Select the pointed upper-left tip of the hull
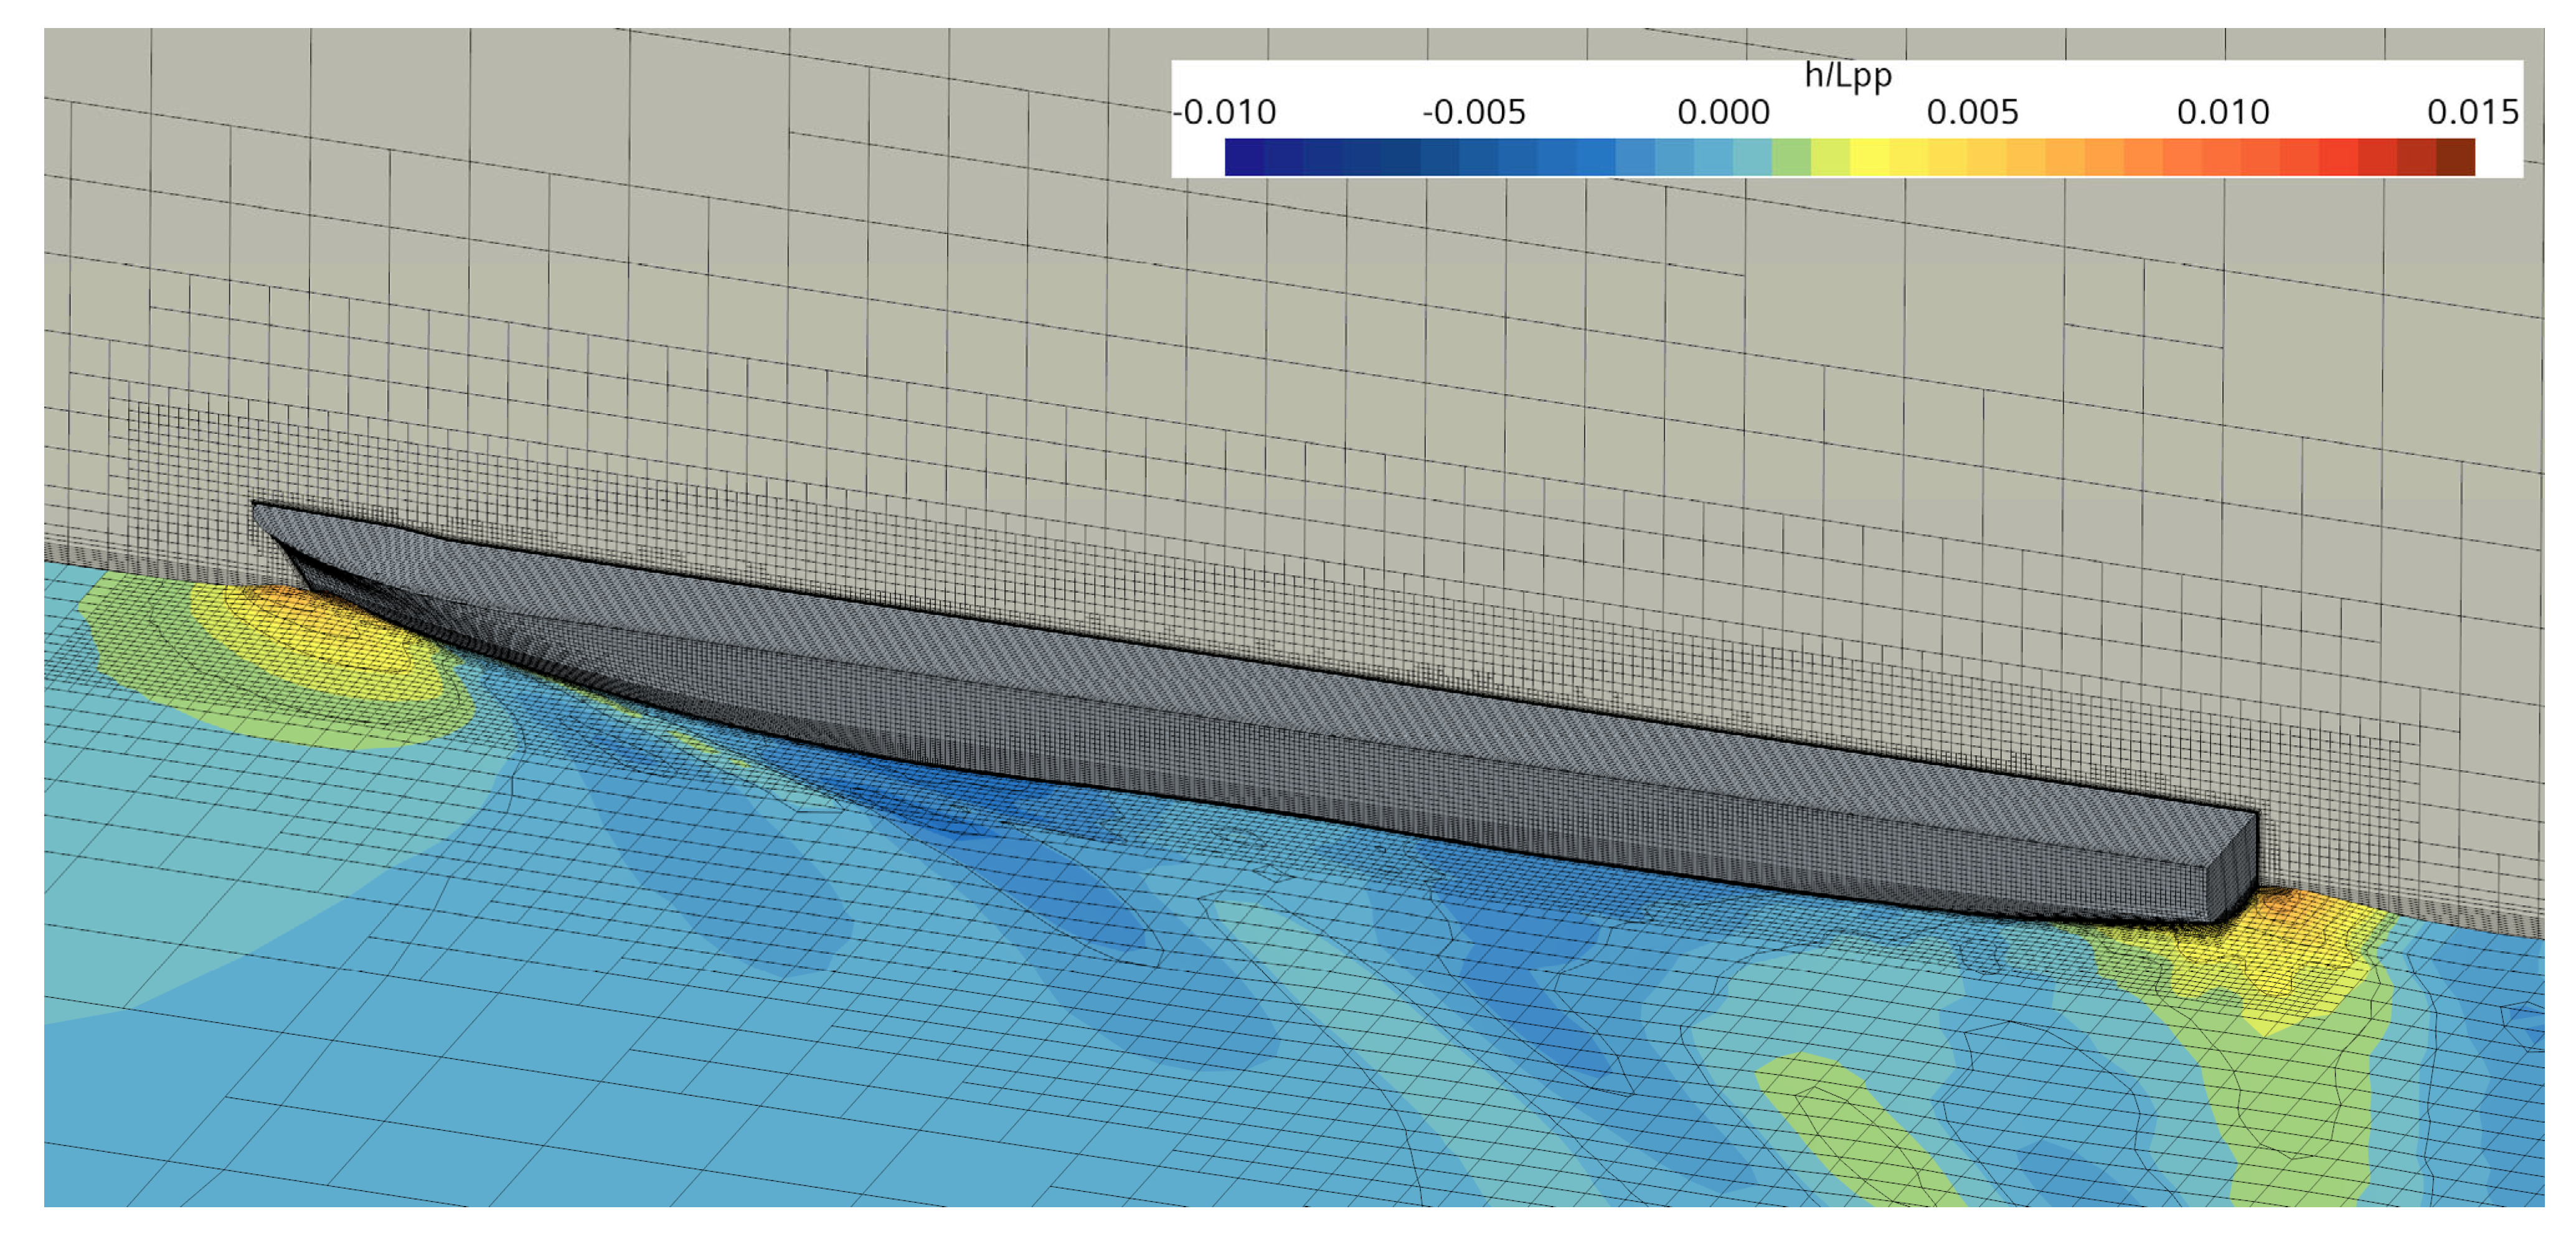 (x=257, y=508)
